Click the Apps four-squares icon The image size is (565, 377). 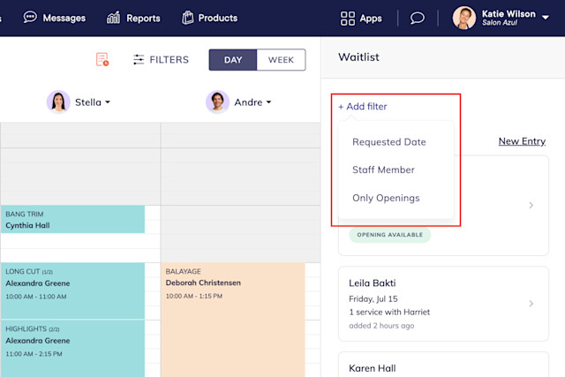[347, 19]
